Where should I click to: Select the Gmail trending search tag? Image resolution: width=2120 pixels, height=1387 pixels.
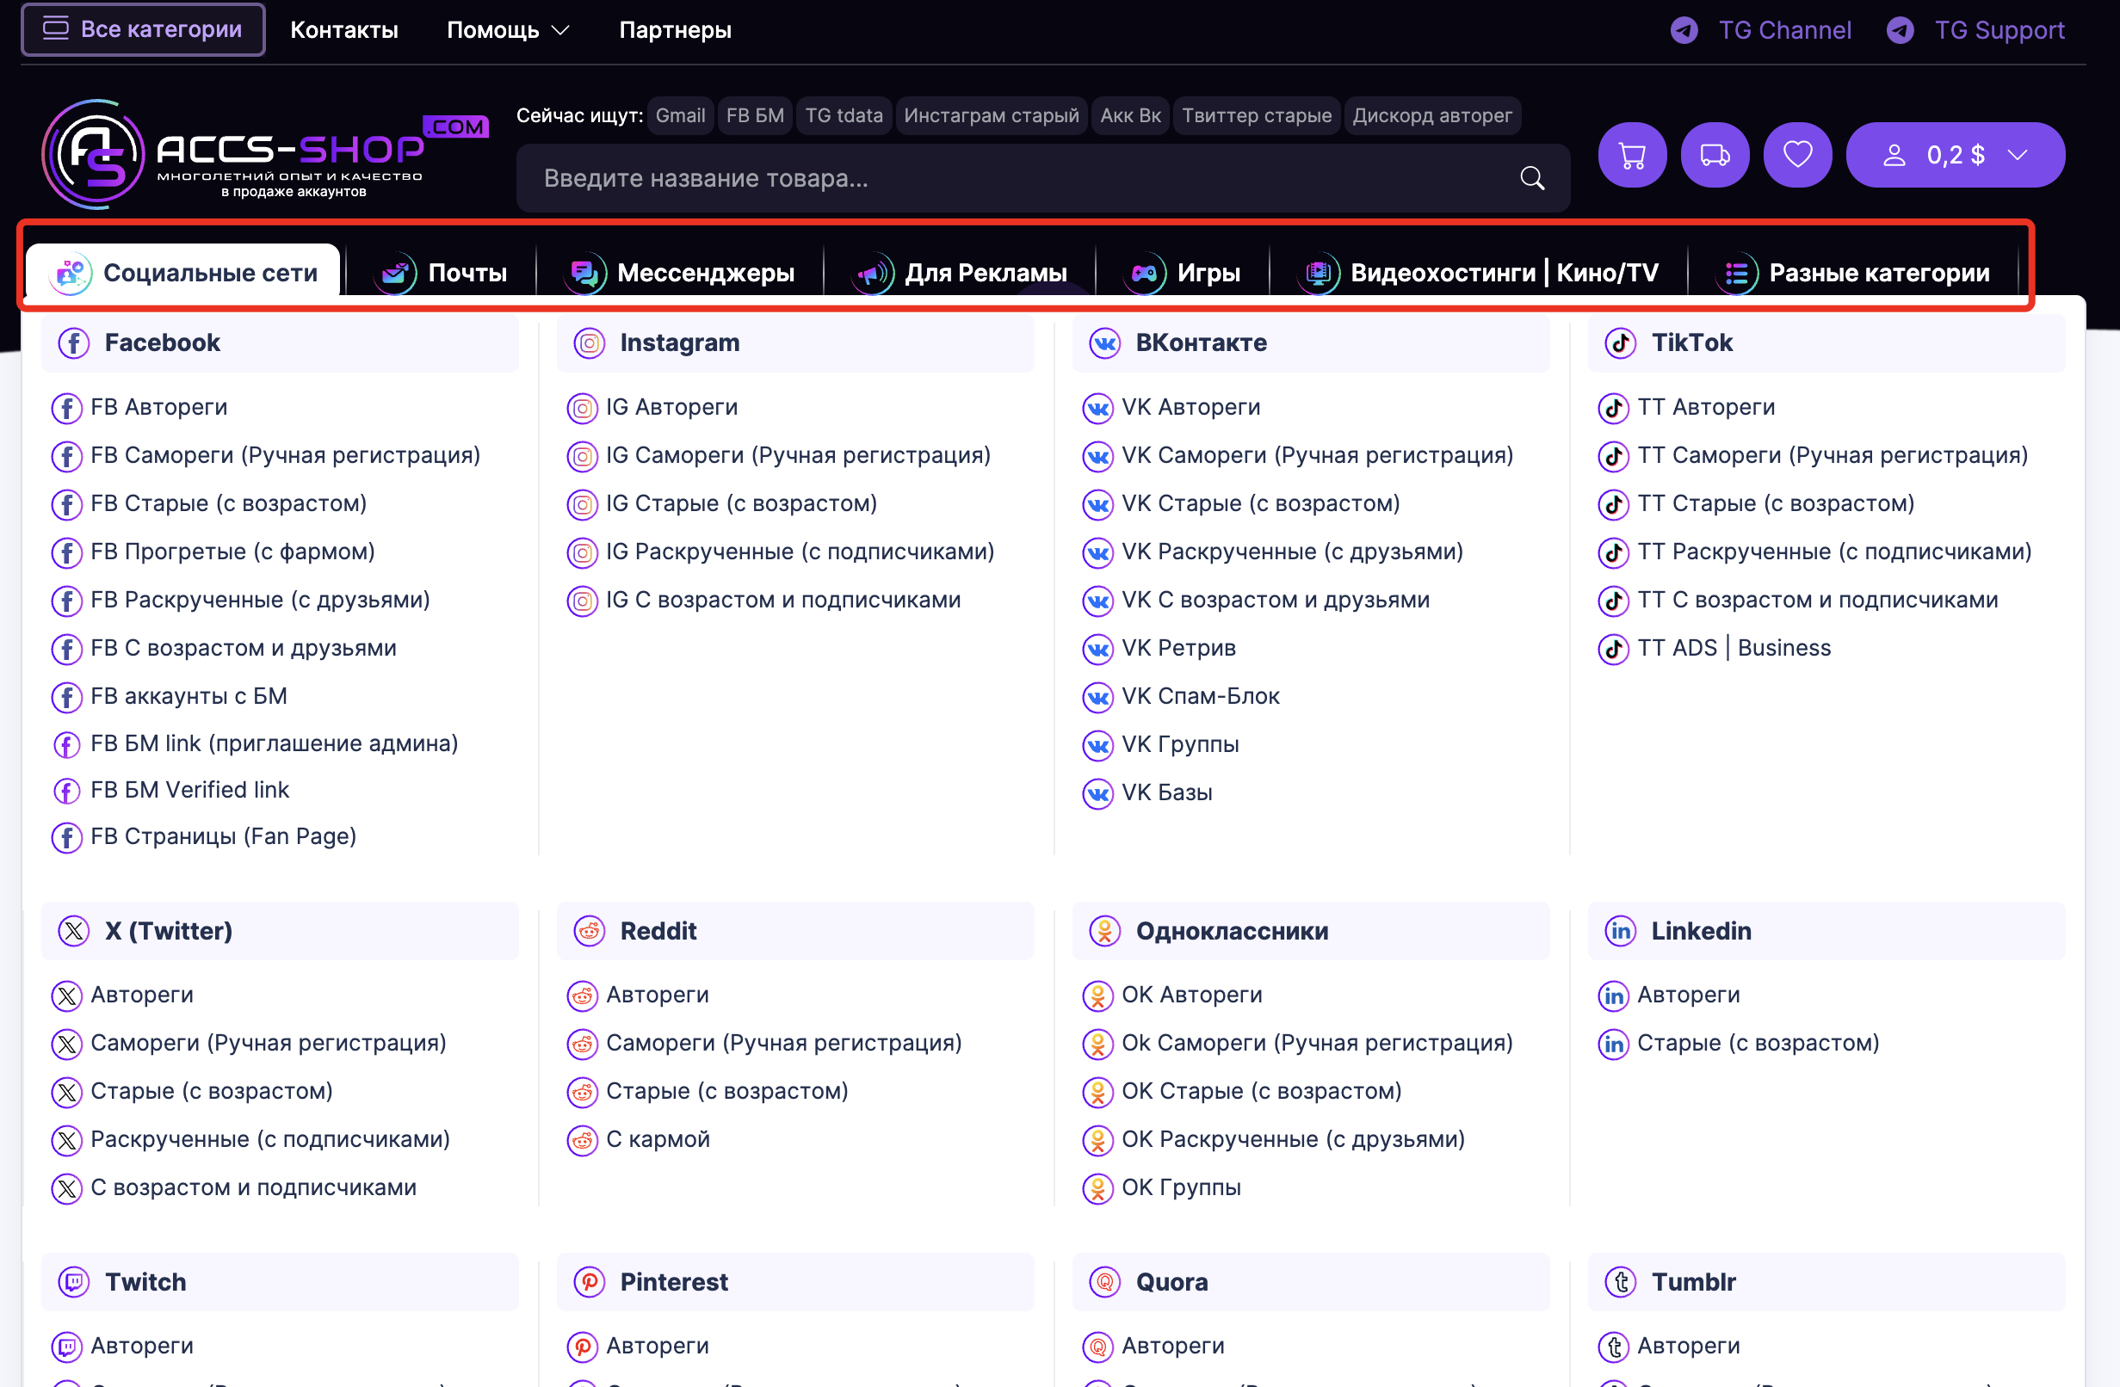click(680, 116)
